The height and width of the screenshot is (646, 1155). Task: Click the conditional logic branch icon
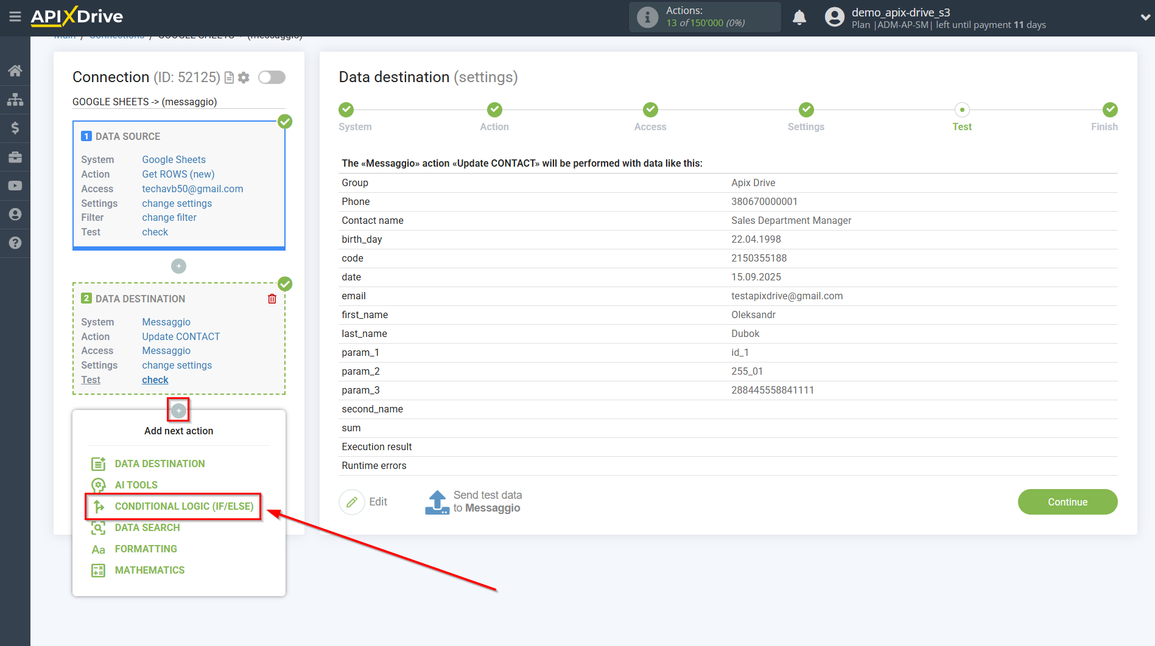point(98,506)
